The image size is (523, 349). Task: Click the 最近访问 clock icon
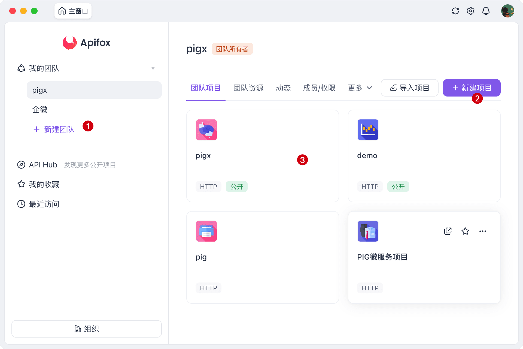(x=21, y=204)
